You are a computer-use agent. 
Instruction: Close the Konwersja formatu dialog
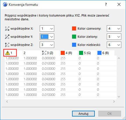coord(119,4)
